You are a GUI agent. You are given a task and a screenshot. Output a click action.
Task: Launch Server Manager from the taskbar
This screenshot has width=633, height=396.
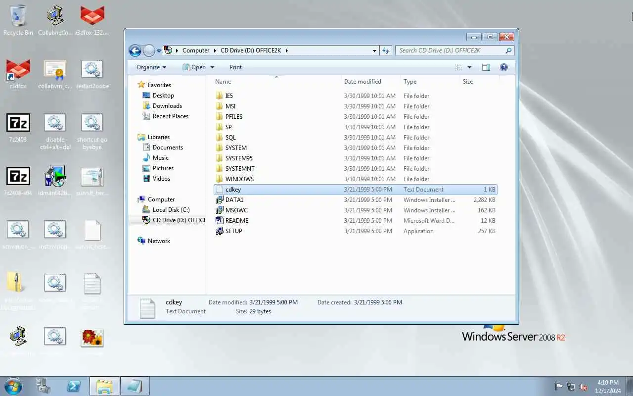[x=44, y=386]
